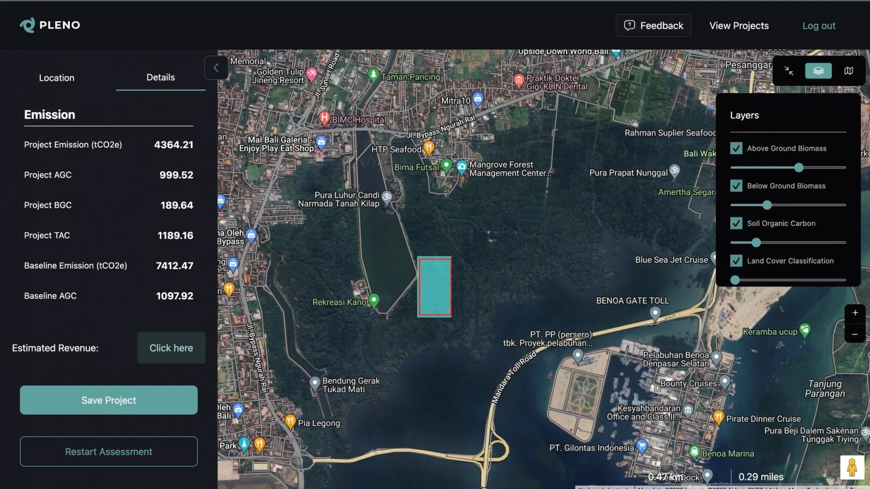
Task: Open the Mal Bali Galeria marker
Action: tap(321, 143)
